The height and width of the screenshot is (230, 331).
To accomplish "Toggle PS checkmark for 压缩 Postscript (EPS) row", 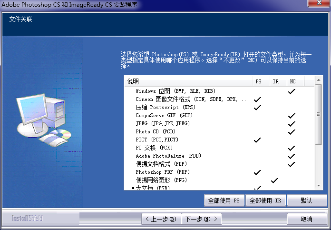I will click(x=257, y=108).
